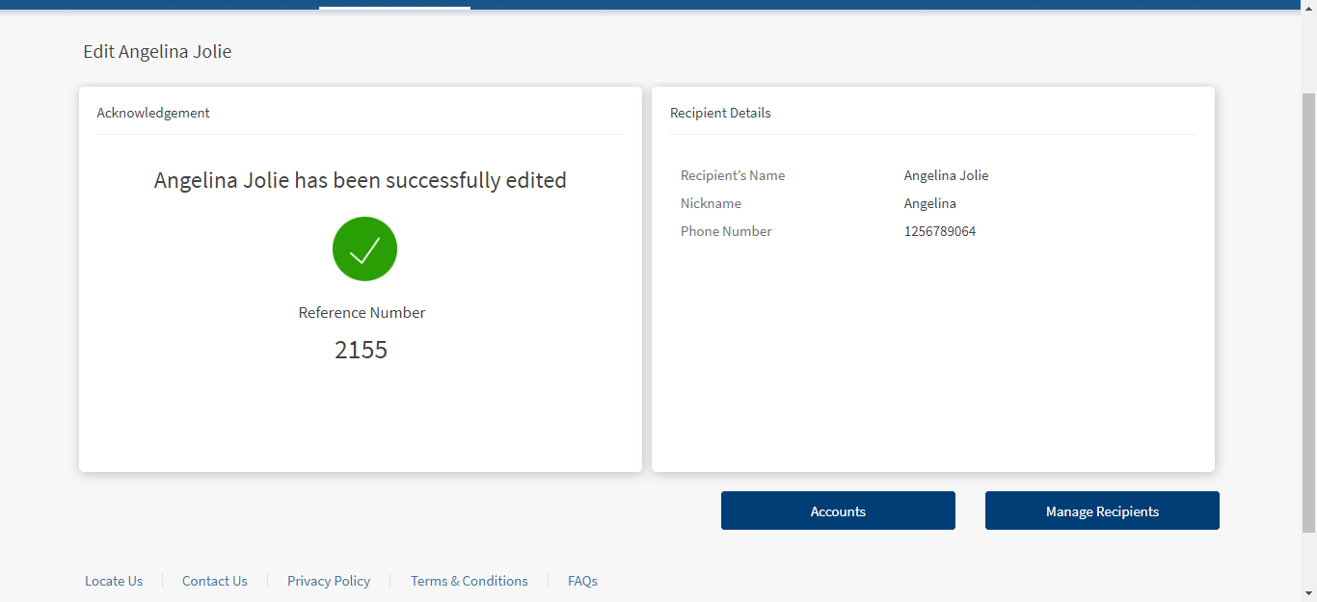
Task: Click the reference number 2155
Action: tap(361, 350)
